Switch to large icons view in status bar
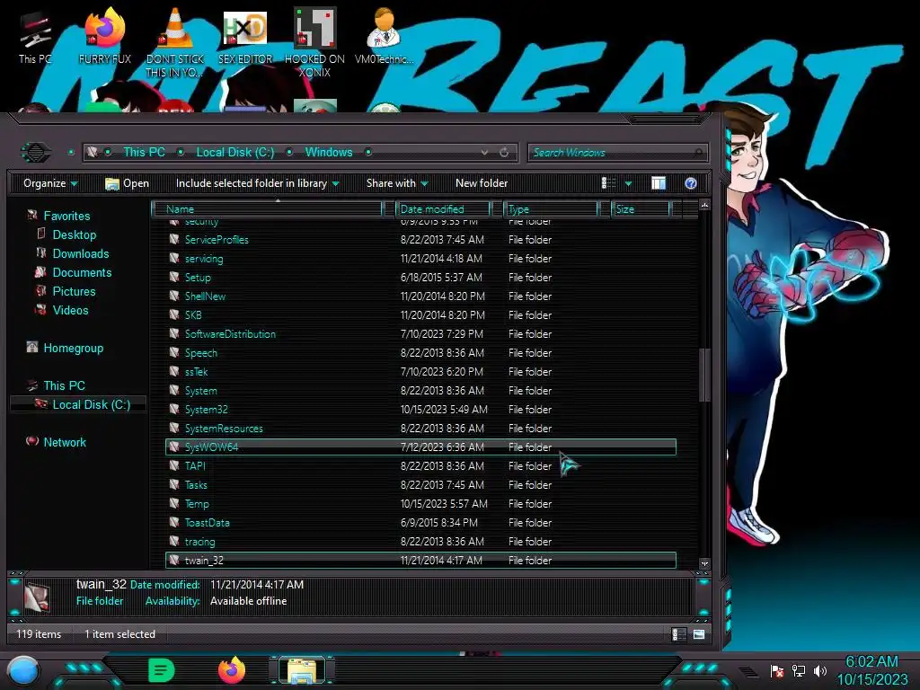The width and height of the screenshot is (920, 690). 699,634
